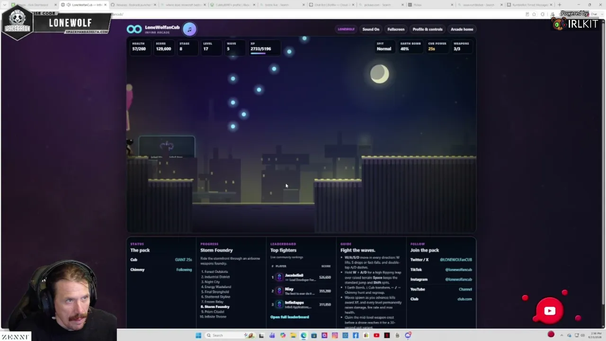Click the Spit Normal indicator
Image resolution: width=606 pixels, height=341 pixels.
384,46
